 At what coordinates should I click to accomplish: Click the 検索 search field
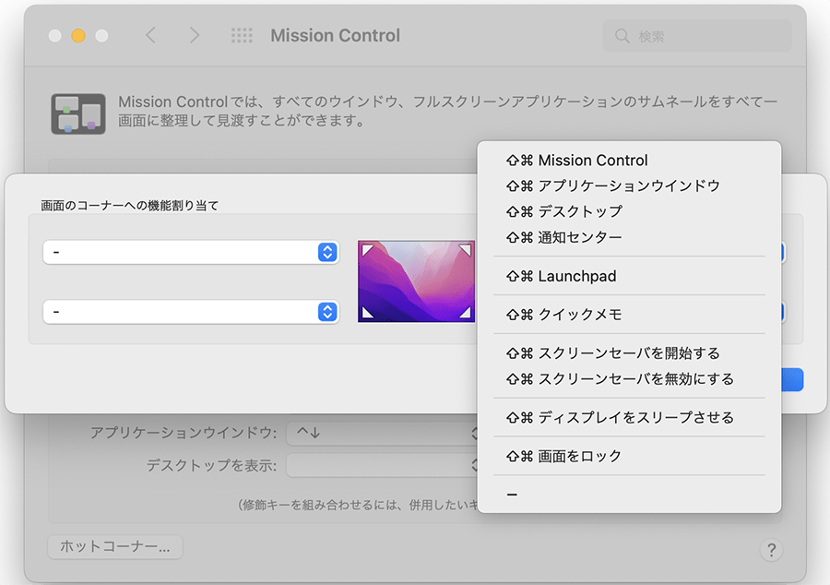coord(696,36)
